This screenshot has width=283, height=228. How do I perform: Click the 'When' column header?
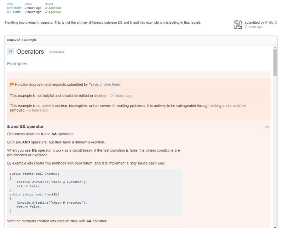28,4
